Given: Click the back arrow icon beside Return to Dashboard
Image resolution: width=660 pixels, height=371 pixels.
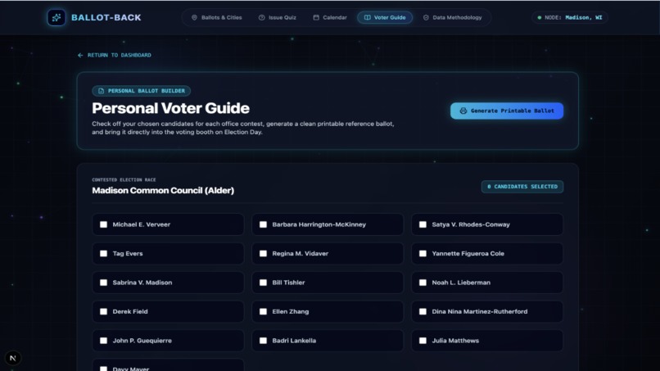Looking at the screenshot, I should point(80,55).
